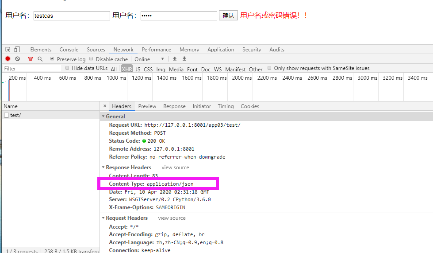Close the request details pane
Viewport: 433px width, 253px height.
[x=105, y=106]
